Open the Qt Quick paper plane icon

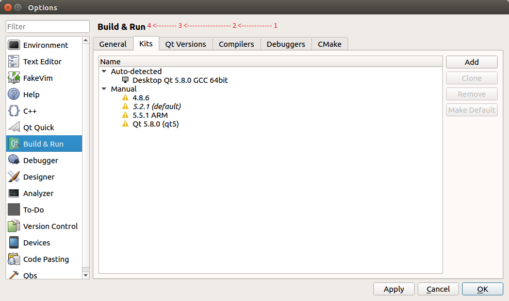pos(14,128)
